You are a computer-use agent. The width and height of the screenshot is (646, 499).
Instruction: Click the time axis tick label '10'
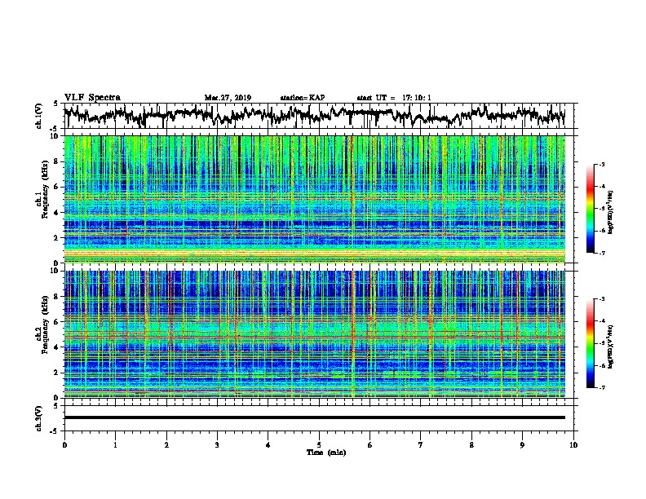point(573,445)
